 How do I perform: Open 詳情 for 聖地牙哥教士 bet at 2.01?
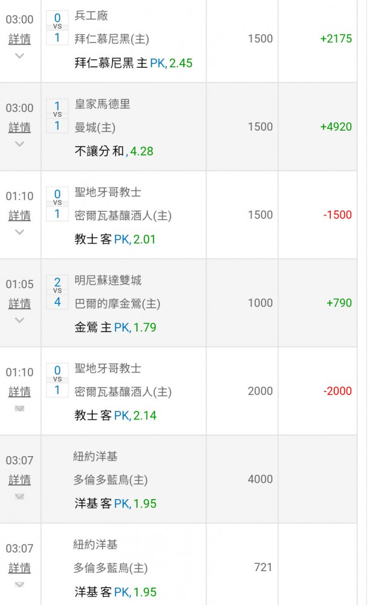(20, 215)
